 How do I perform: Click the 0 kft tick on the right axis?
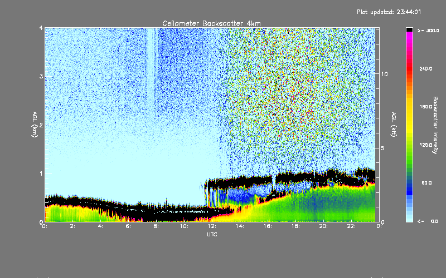point(383,222)
